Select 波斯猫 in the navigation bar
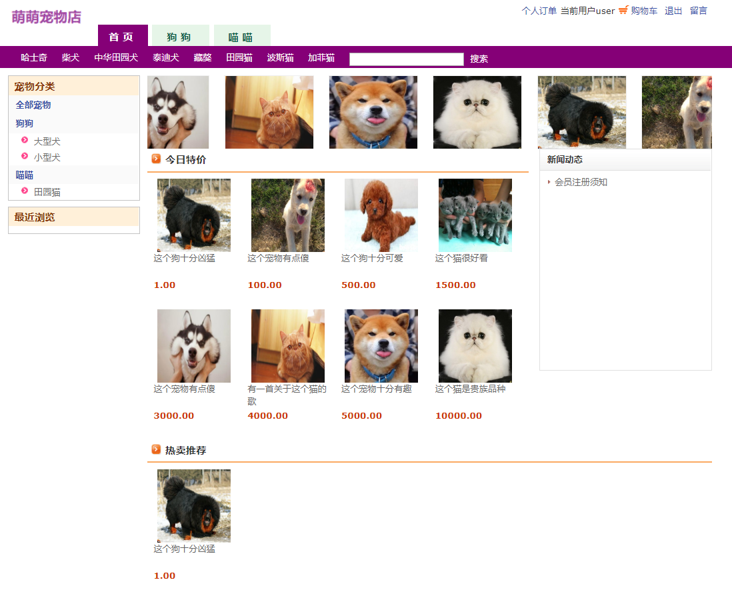The image size is (732, 592). [x=279, y=58]
